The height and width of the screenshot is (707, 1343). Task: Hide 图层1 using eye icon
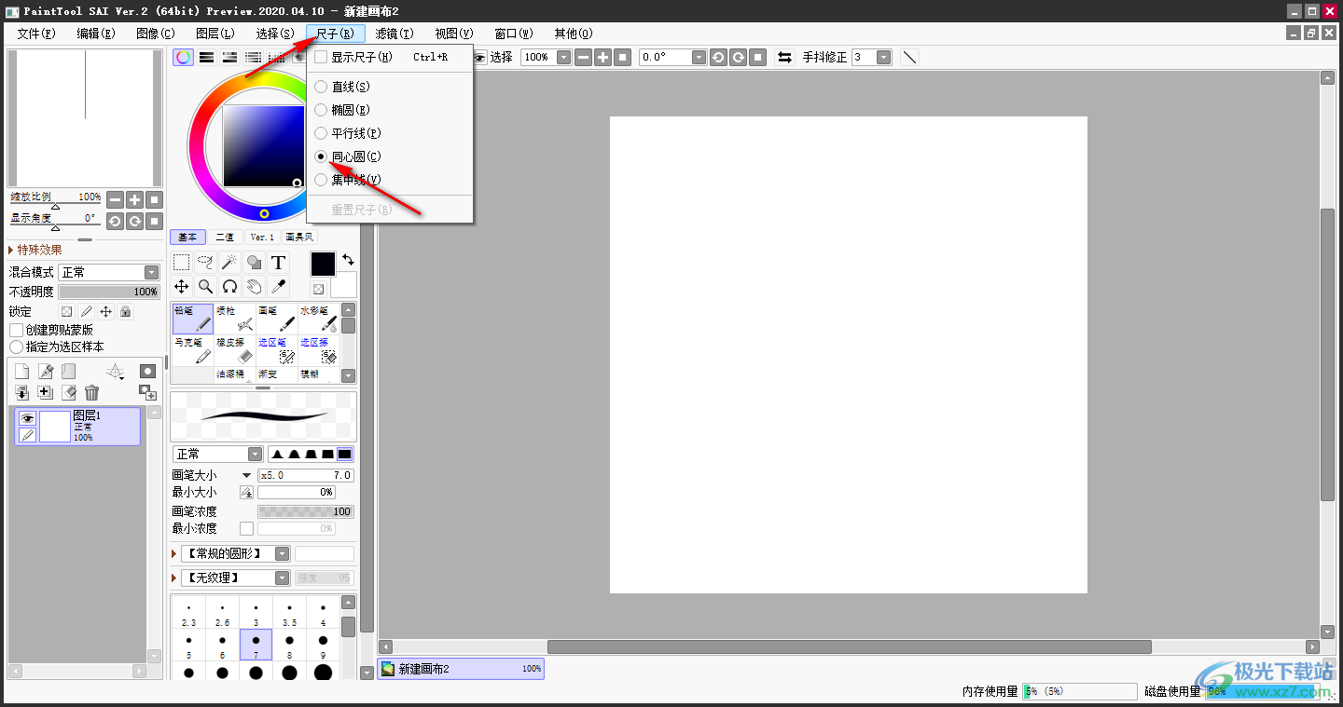click(27, 418)
